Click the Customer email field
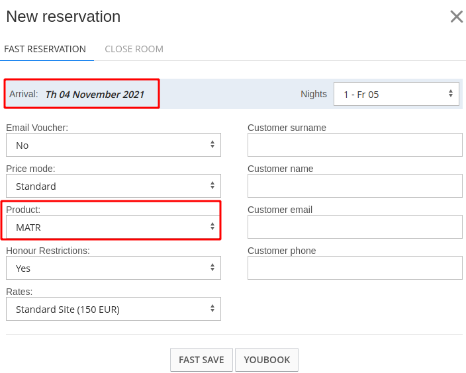 point(355,227)
